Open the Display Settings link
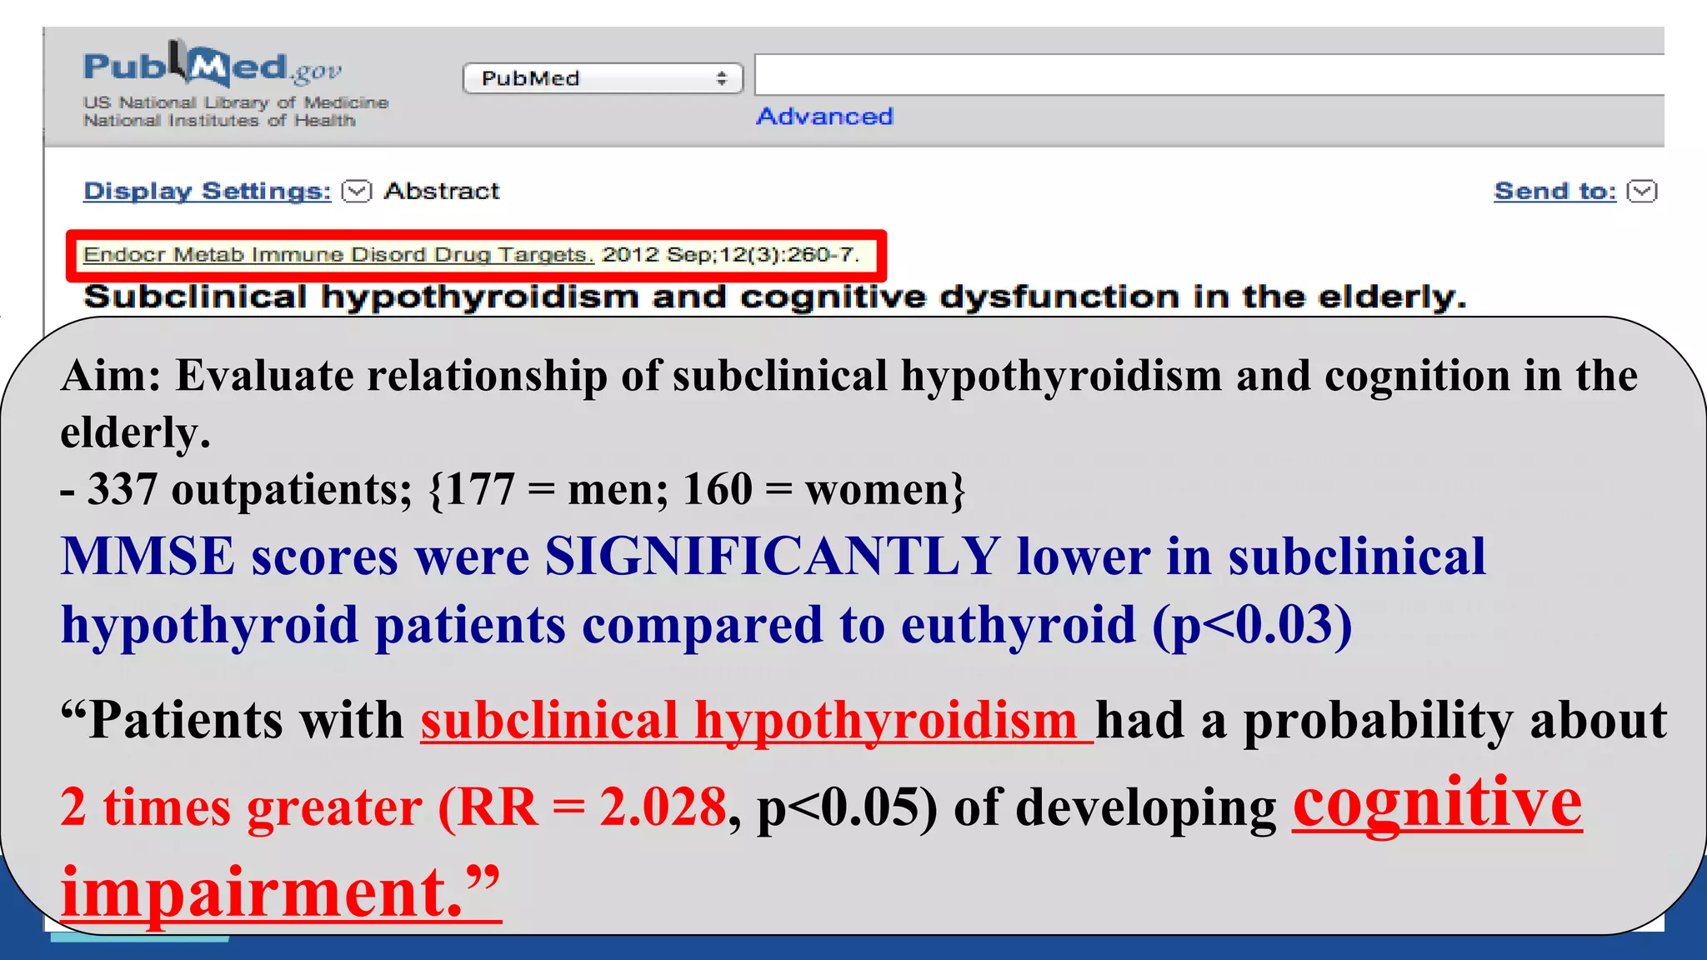1707x960 pixels. (x=208, y=191)
